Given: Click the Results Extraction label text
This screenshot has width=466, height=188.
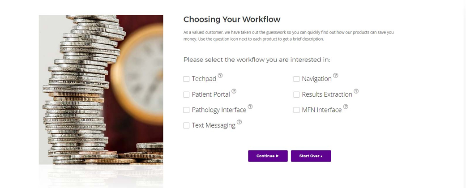Looking at the screenshot, I should 327,95.
